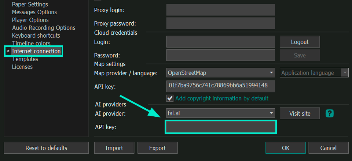Viewport: 352px width, 161px height.
Task: Open Audio Recording Options category
Action: tap(44, 28)
